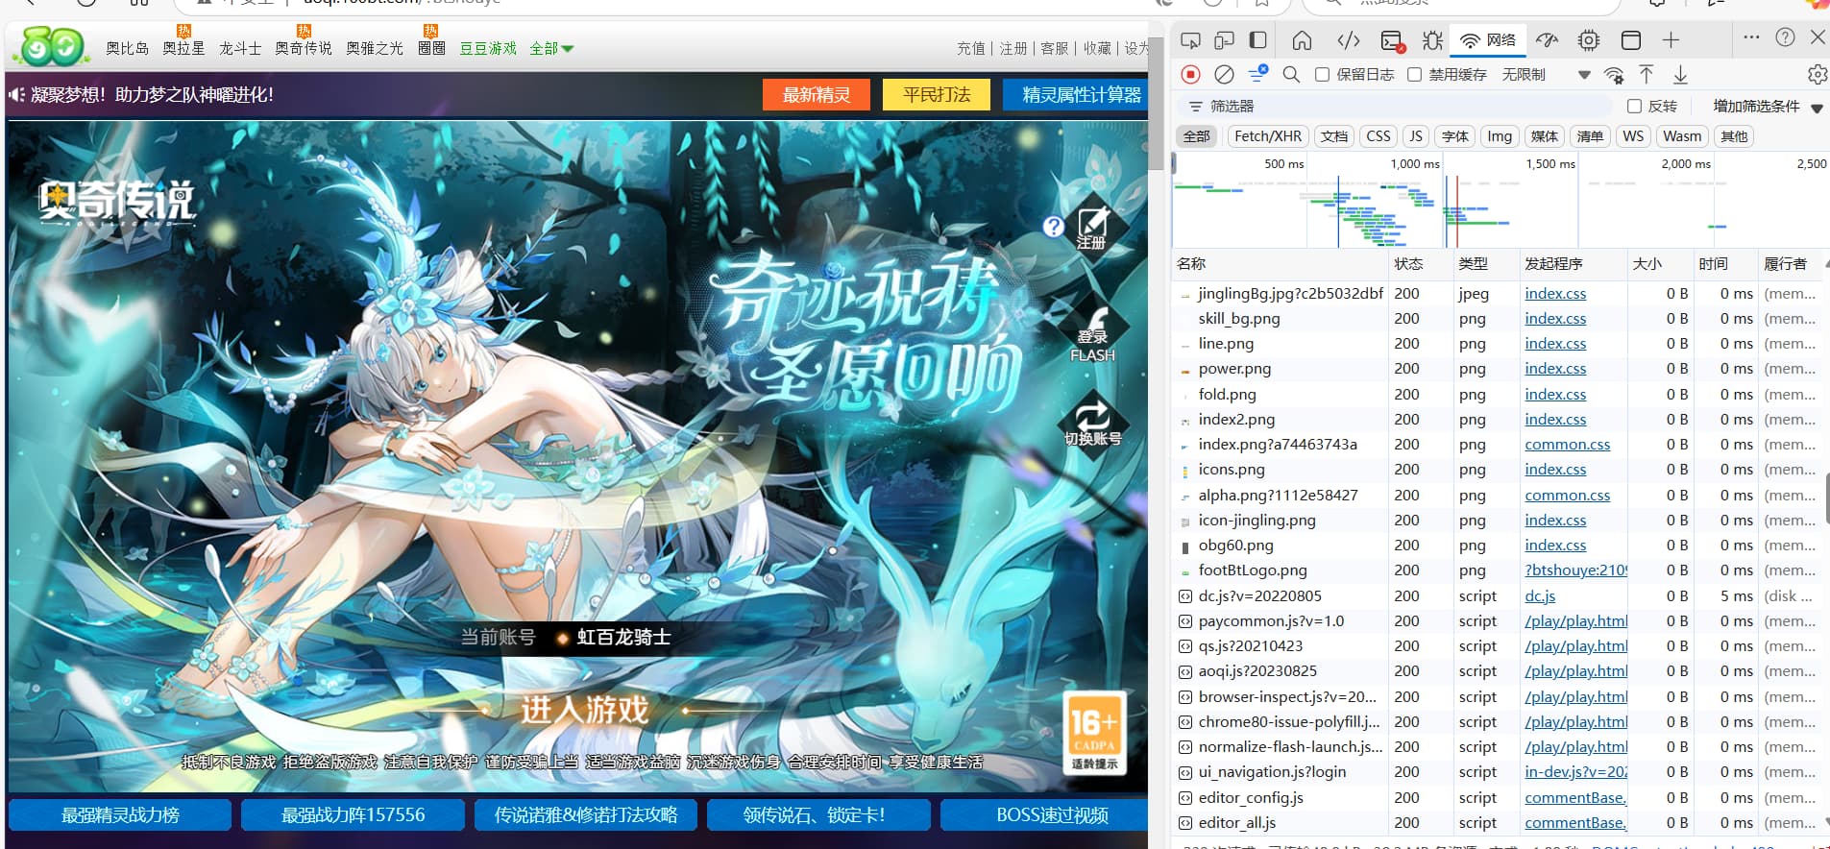Viewport: 1830px width, 849px height.
Task: Open the DevTools three-dot customize menu
Action: [x=1751, y=37]
